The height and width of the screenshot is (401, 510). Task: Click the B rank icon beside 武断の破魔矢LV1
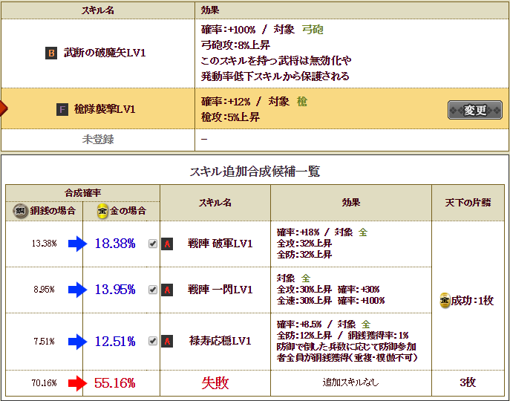[51, 53]
